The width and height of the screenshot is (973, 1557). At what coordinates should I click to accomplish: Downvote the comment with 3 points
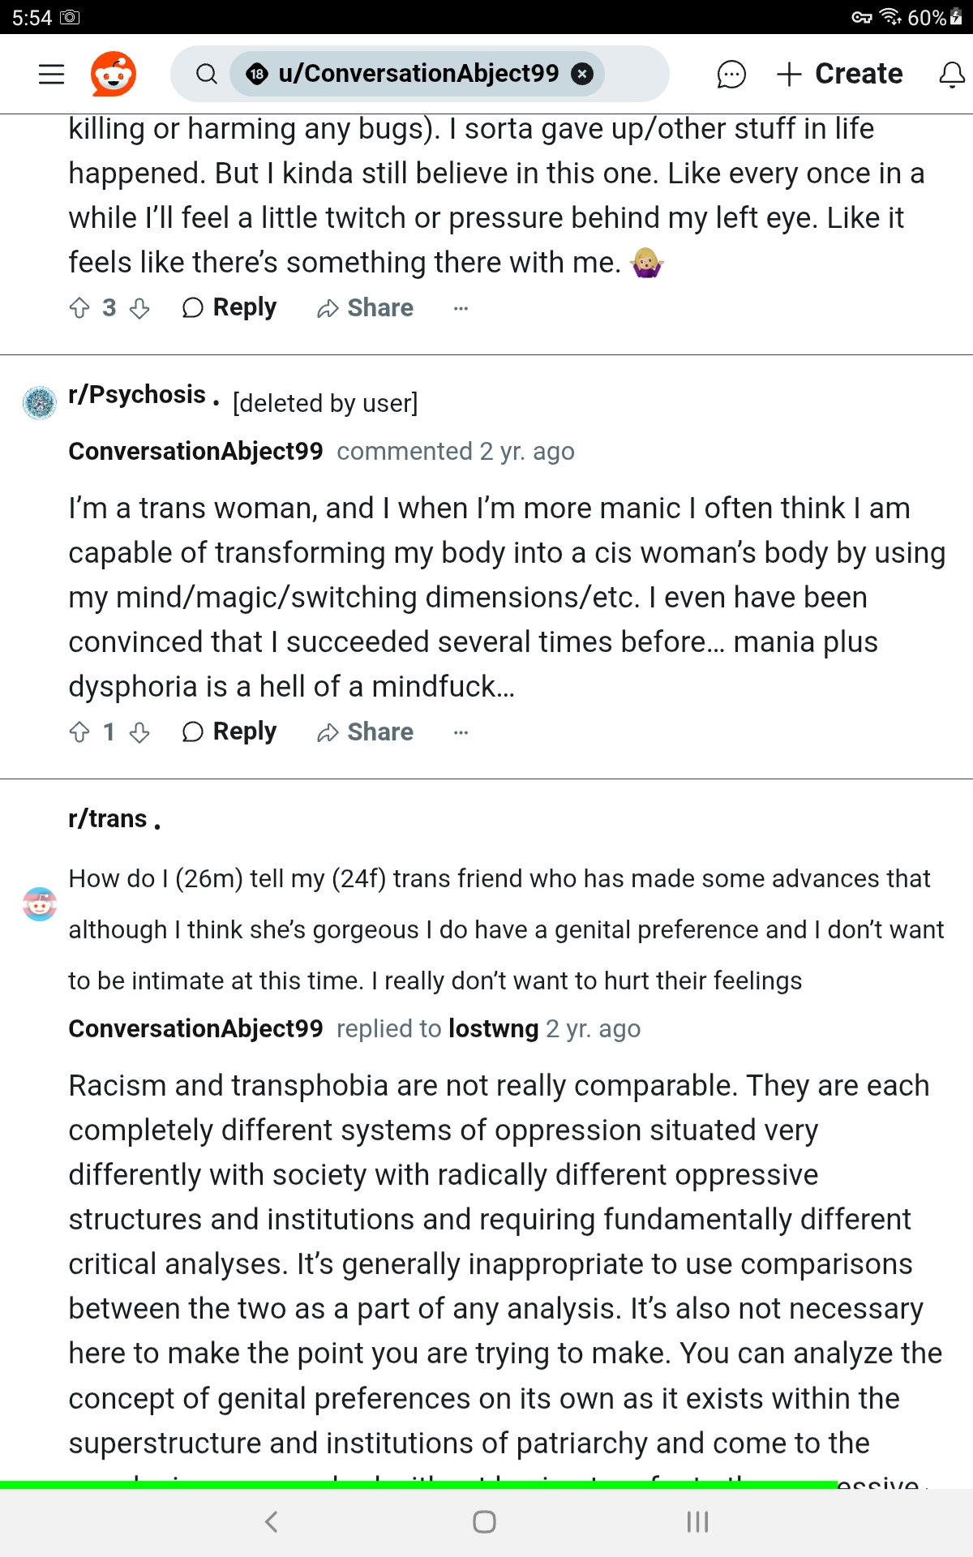[139, 308]
